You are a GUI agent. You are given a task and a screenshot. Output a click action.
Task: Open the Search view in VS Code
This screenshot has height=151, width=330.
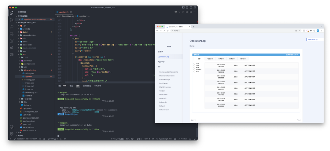12,27
